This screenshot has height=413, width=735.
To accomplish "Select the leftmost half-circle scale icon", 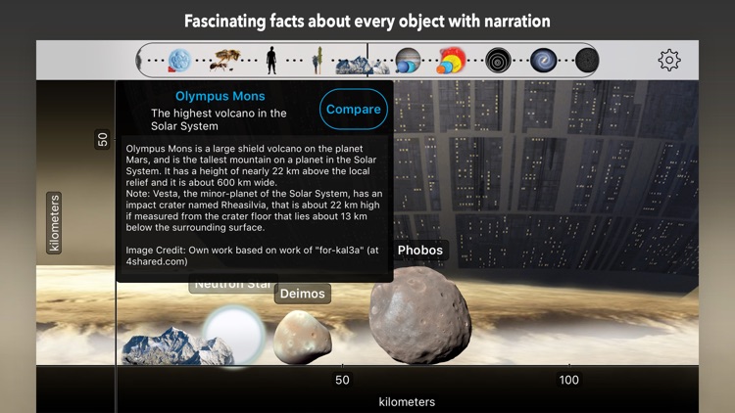I will (139, 61).
